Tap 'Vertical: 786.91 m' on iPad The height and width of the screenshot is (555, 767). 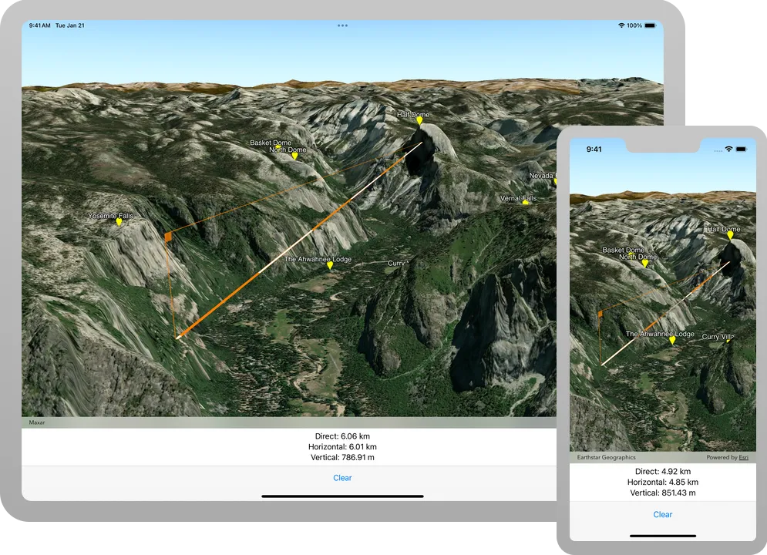pos(342,458)
